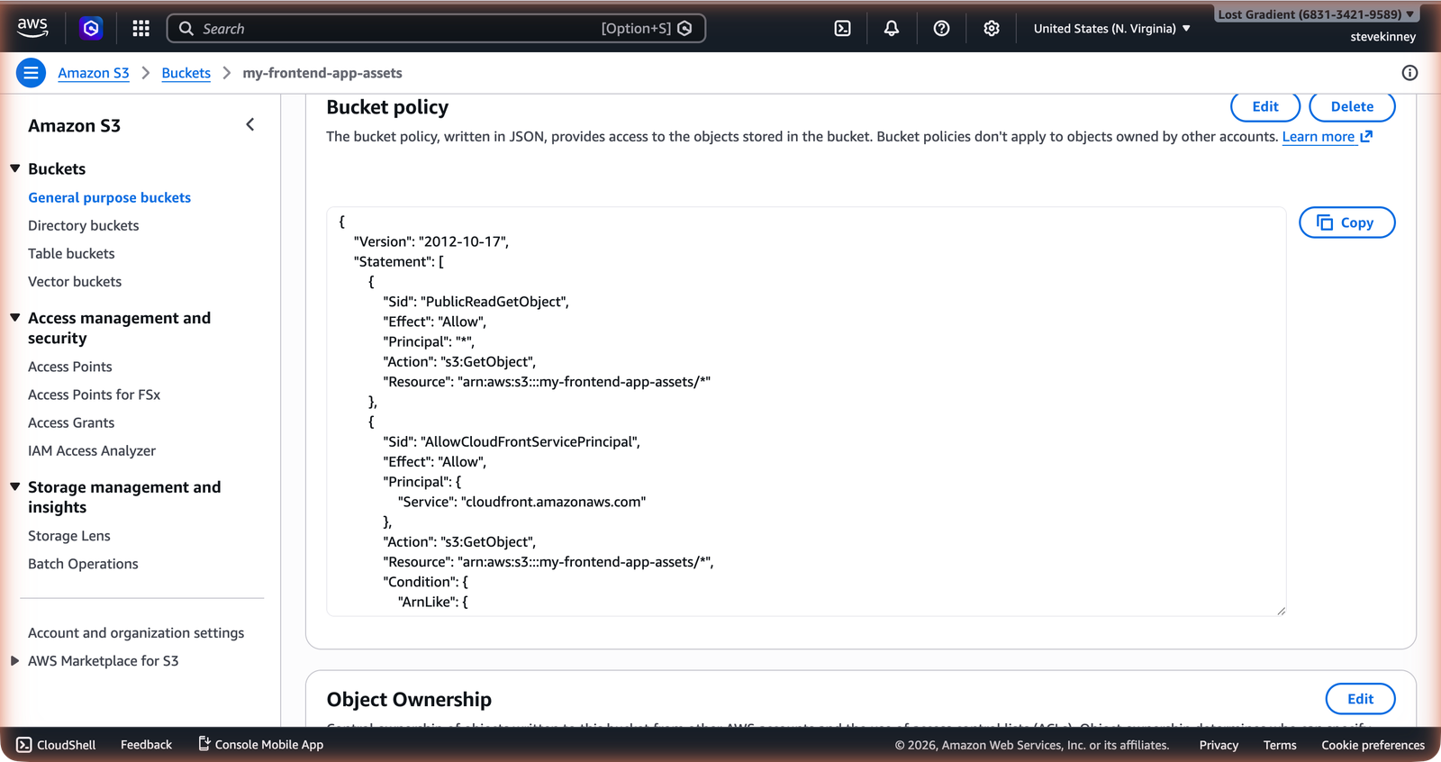Select Table buckets

click(71, 253)
